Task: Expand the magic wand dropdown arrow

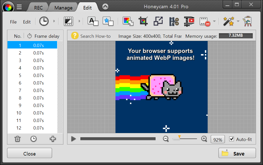Action: (x=238, y=21)
